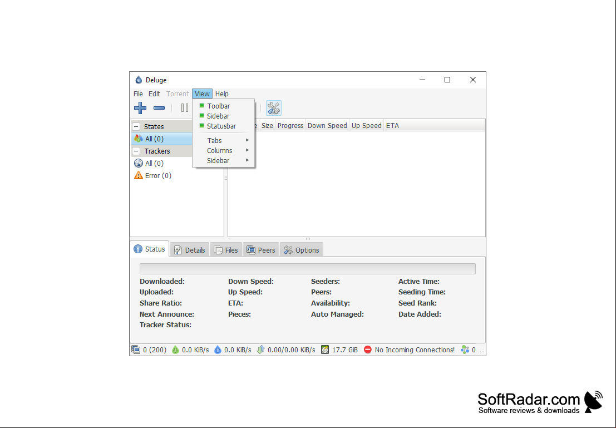
Task: Sort by Up Speed column header
Action: point(366,125)
